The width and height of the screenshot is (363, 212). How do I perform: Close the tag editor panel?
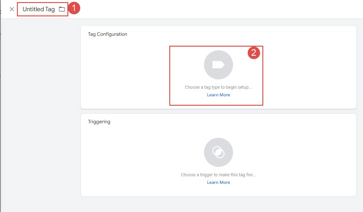point(12,9)
